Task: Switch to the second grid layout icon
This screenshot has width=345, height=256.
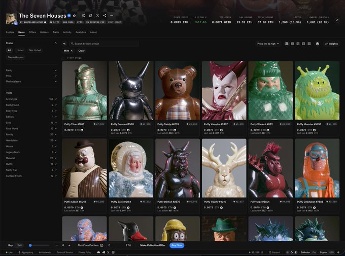Action: click(292, 44)
